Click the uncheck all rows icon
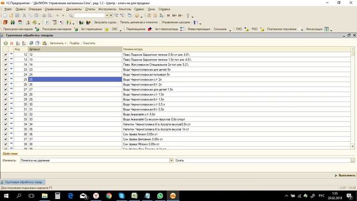 [37, 43]
